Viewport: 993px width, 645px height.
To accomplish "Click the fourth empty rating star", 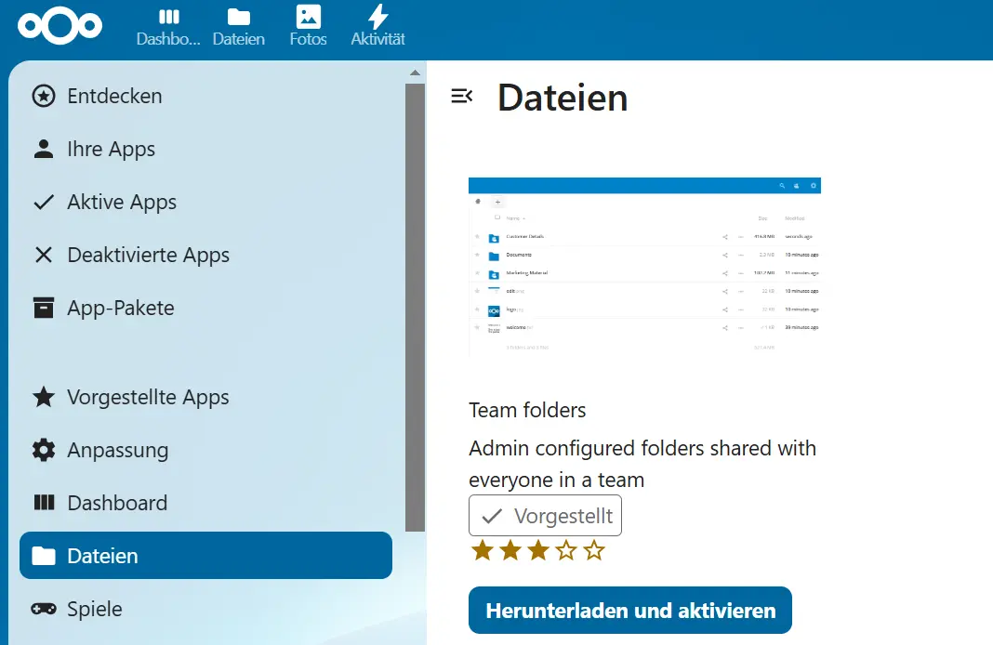I will coord(566,551).
